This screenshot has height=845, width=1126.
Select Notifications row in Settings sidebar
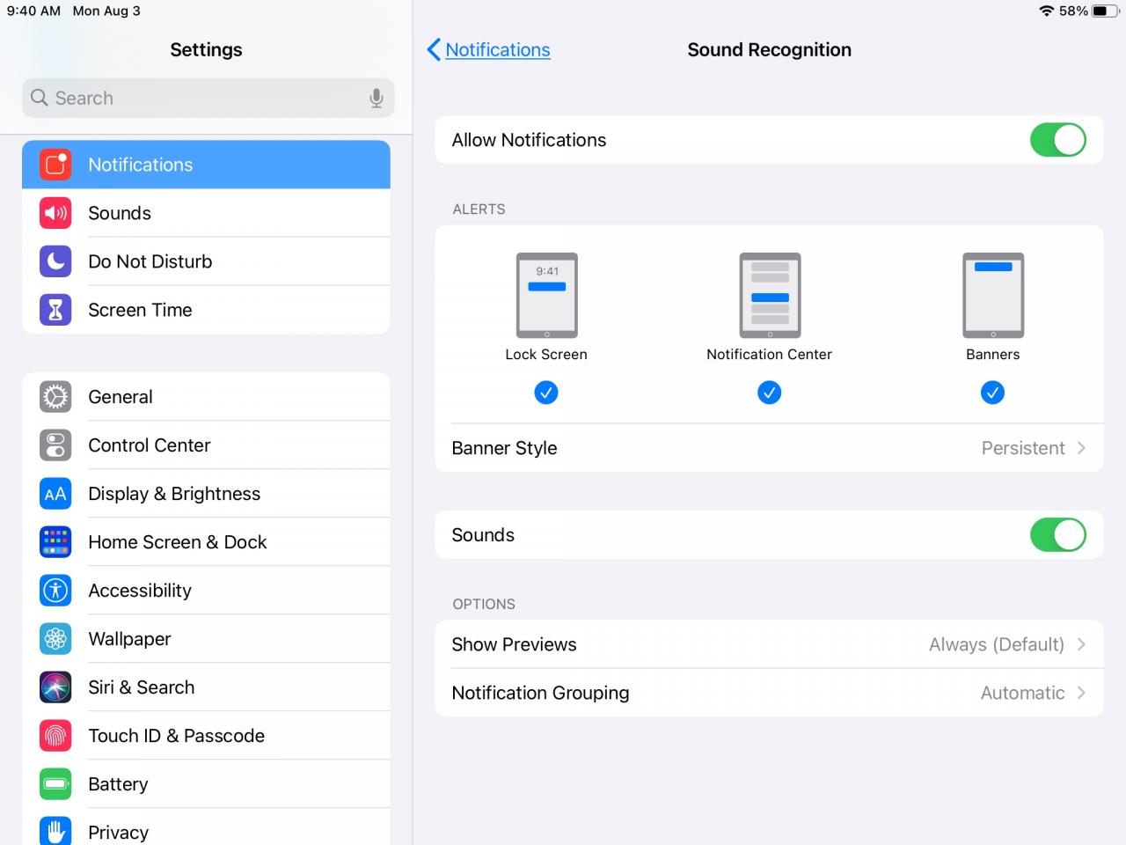206,165
